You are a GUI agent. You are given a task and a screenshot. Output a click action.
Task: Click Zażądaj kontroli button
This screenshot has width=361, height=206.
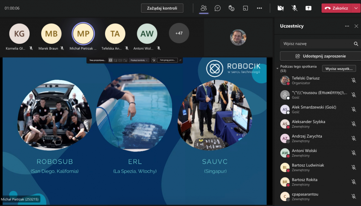coord(162,8)
